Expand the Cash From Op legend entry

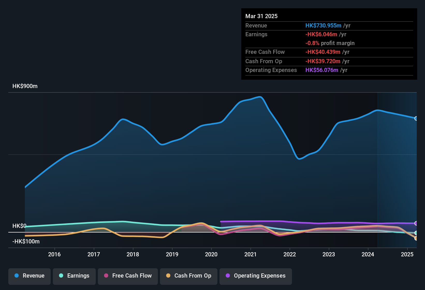pos(188,276)
